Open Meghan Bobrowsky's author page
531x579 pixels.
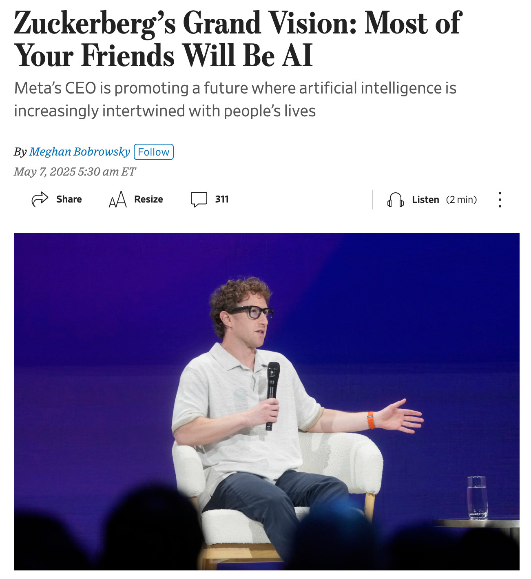[x=80, y=152]
